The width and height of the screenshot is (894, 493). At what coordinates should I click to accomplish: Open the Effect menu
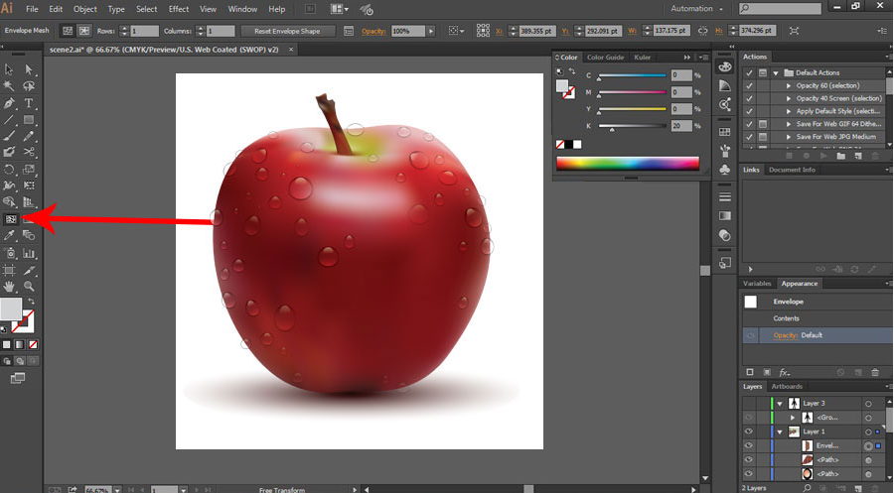coord(179,9)
